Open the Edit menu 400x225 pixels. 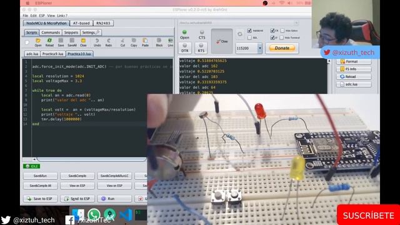[33, 16]
